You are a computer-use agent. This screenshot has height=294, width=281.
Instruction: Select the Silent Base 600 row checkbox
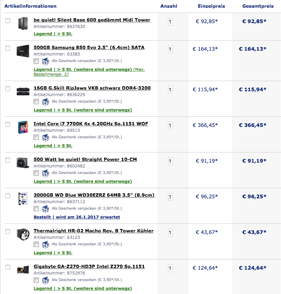pos(8,21)
